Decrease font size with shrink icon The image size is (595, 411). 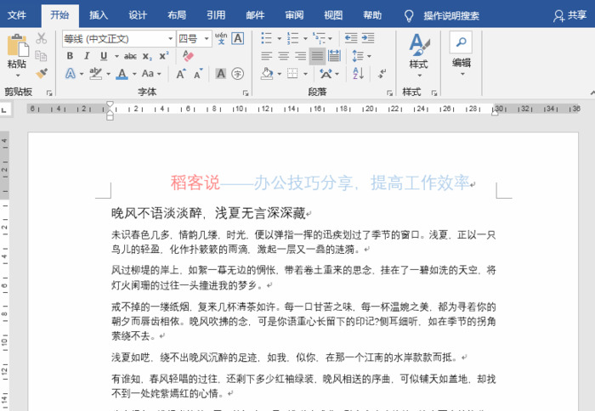click(198, 74)
